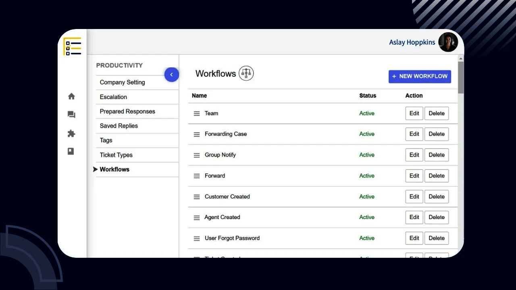The height and width of the screenshot is (290, 516).
Task: Delete the User Forgot Password workflow
Action: [437, 238]
